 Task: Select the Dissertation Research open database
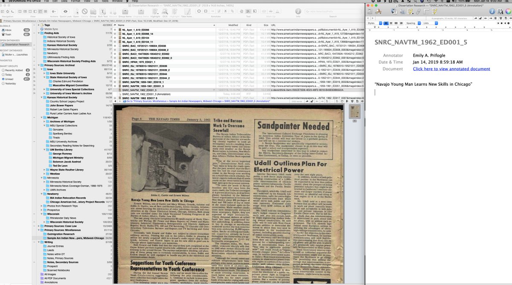(x=15, y=44)
